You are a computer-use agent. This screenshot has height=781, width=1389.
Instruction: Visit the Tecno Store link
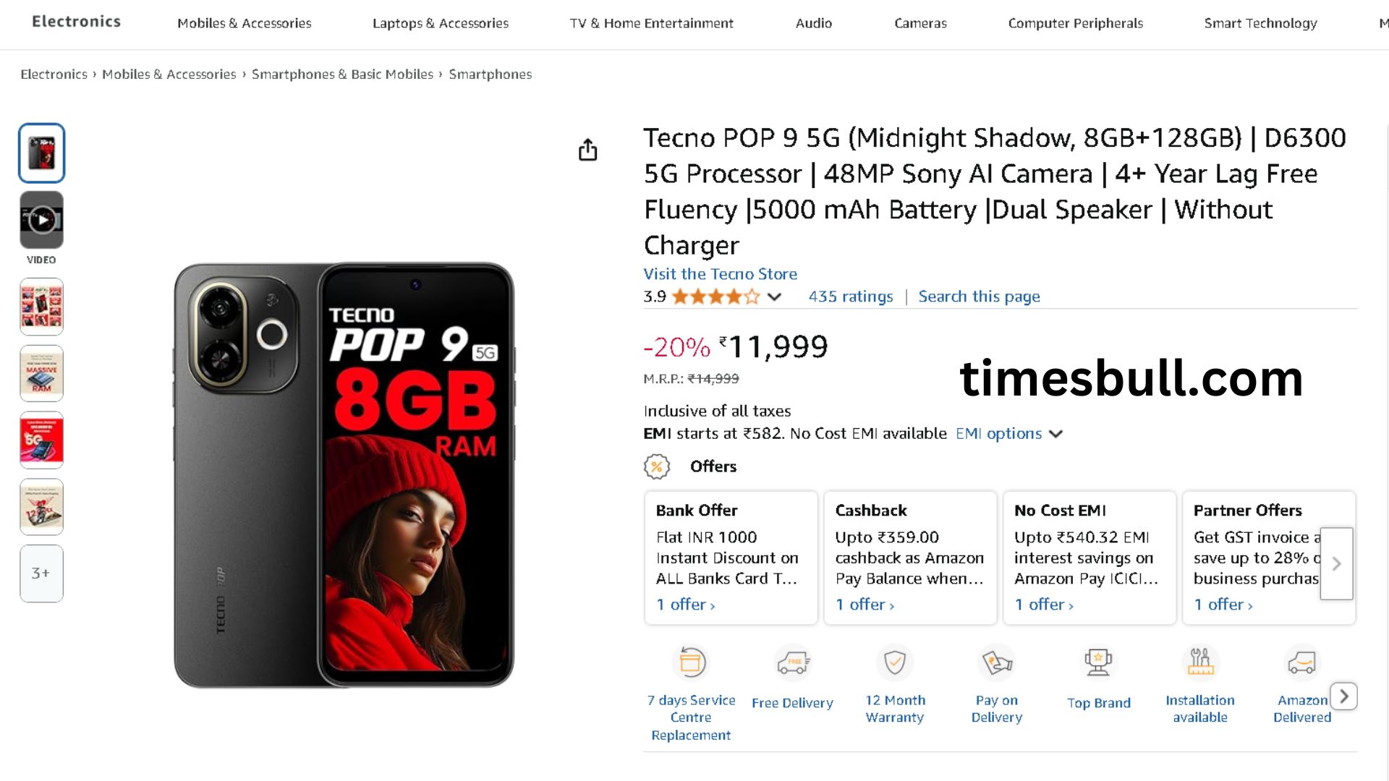(x=720, y=274)
